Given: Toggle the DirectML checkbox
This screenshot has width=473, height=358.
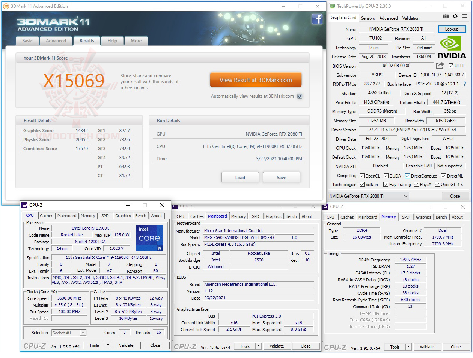Looking at the screenshot, I should pyautogui.click(x=443, y=176).
